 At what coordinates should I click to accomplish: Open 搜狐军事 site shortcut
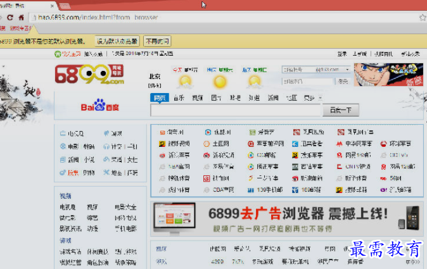[307, 155]
